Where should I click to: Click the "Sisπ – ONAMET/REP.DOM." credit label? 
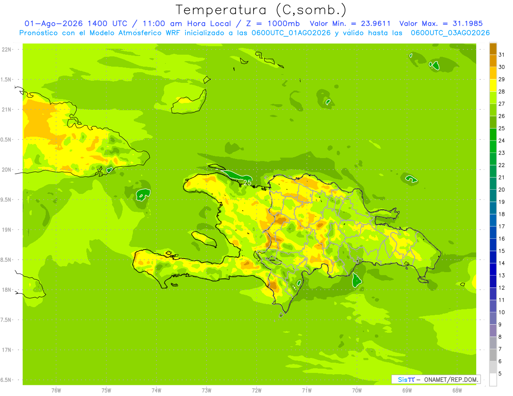[436, 379]
